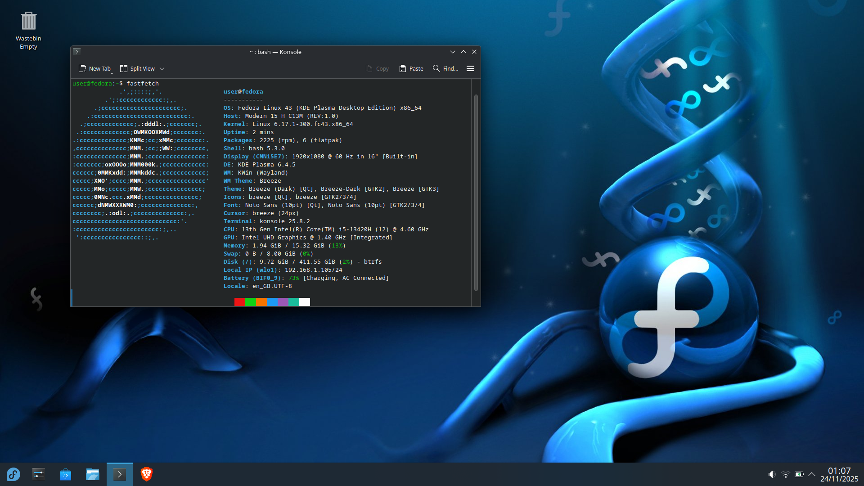This screenshot has height=486, width=864.
Task: Click the Konsole vertical scrollbar
Action: coord(476,193)
